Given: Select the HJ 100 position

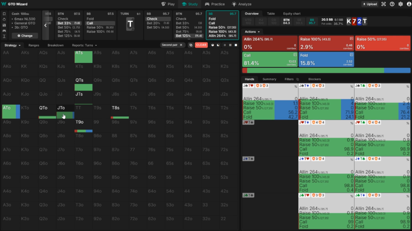Looking at the screenshot, I should click(x=261, y=21).
